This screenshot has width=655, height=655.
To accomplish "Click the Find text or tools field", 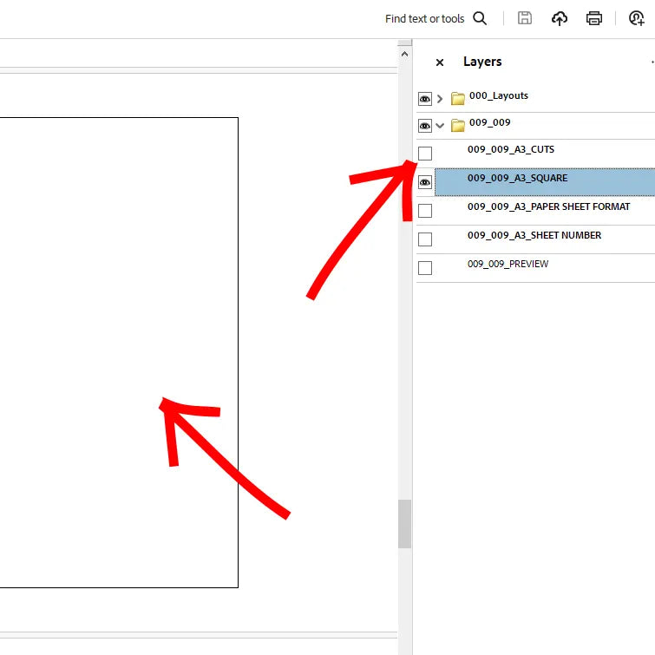I will 424,18.
